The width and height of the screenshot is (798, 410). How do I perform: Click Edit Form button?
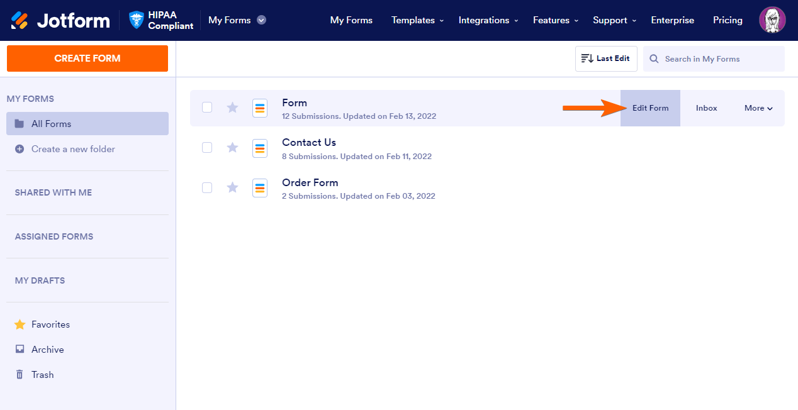650,108
